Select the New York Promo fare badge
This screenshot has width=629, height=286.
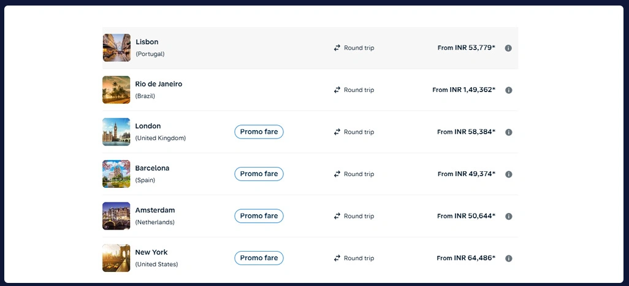259,258
